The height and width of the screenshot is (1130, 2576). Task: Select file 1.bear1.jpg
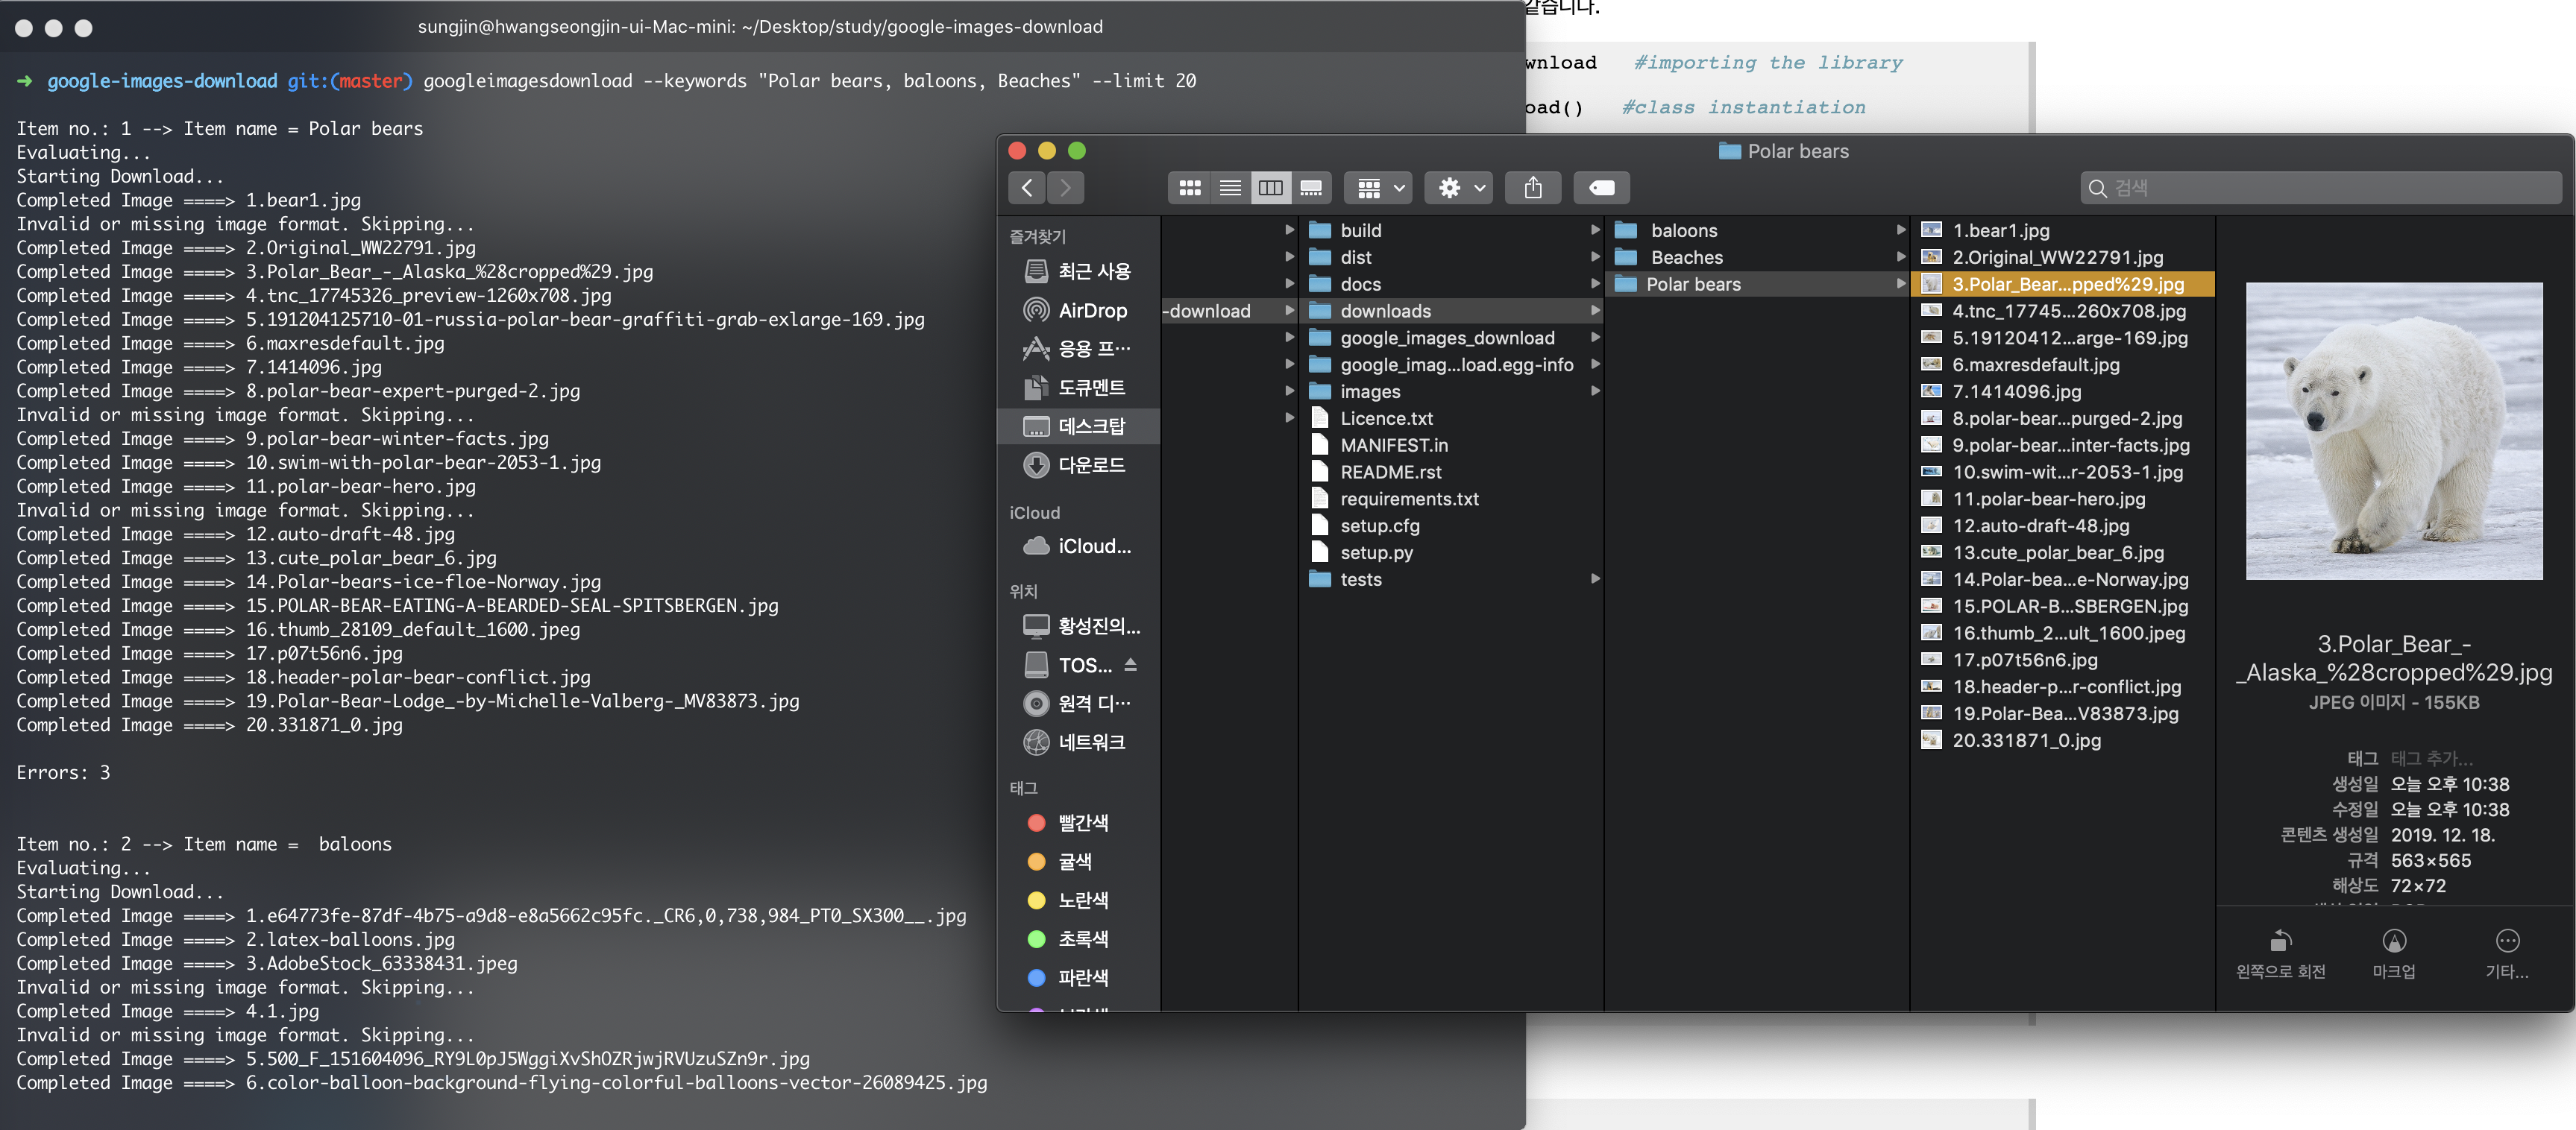(2063, 231)
